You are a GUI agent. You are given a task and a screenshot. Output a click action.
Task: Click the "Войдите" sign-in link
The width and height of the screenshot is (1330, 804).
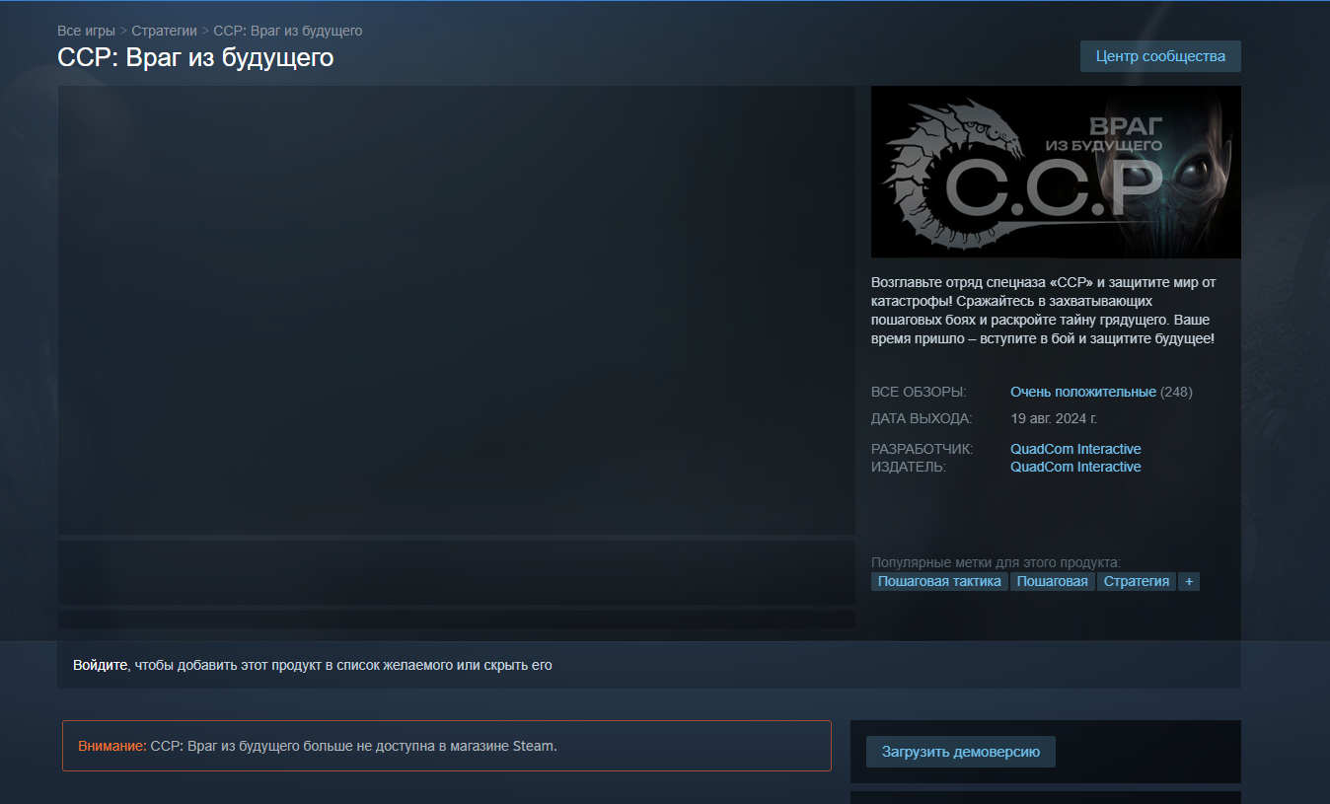click(101, 665)
